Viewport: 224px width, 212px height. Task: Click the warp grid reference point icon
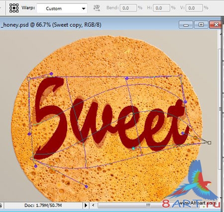point(14,8)
